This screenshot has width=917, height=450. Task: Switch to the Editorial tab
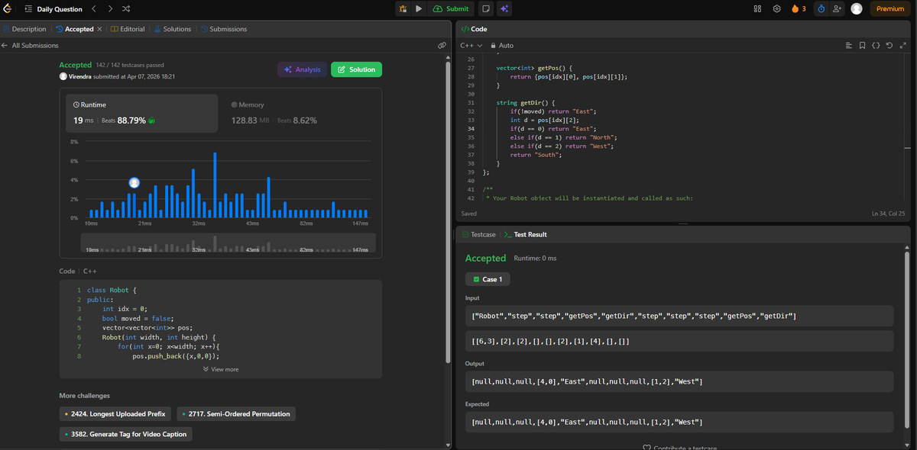pos(128,29)
